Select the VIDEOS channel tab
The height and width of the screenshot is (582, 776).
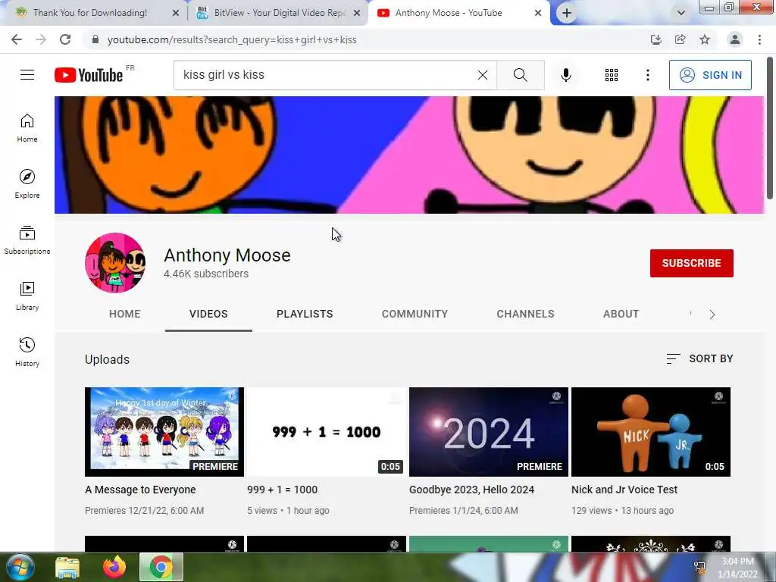tap(208, 314)
